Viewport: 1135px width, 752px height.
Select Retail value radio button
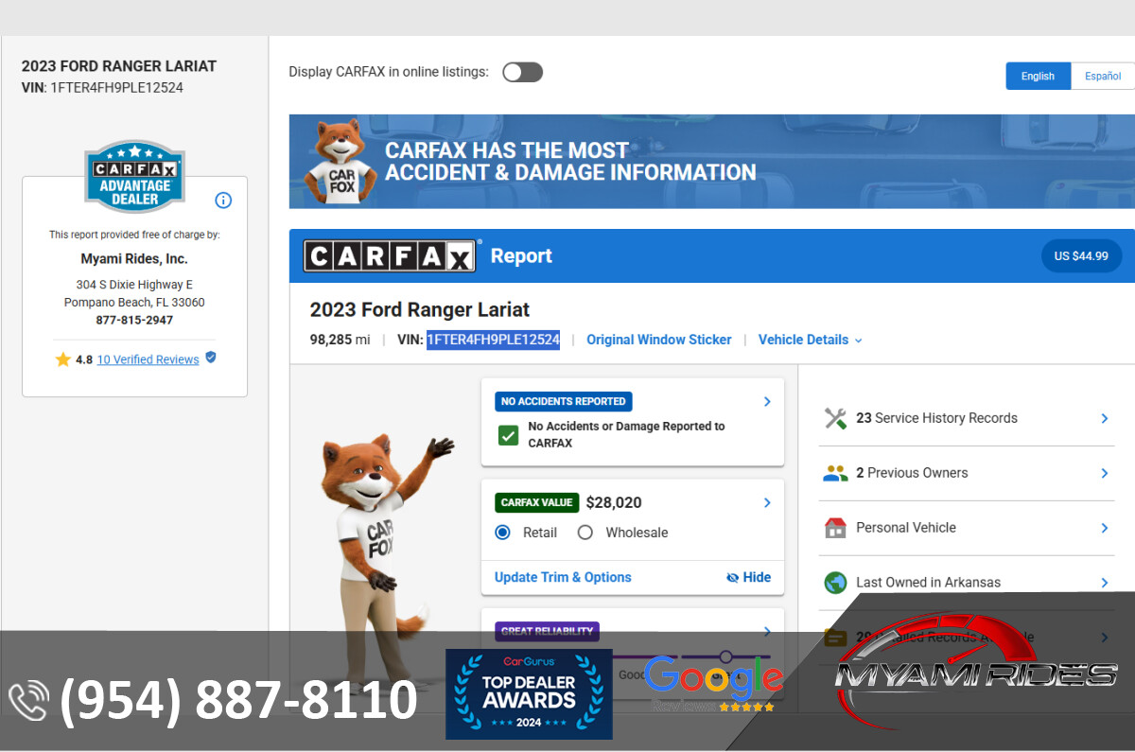[503, 533]
